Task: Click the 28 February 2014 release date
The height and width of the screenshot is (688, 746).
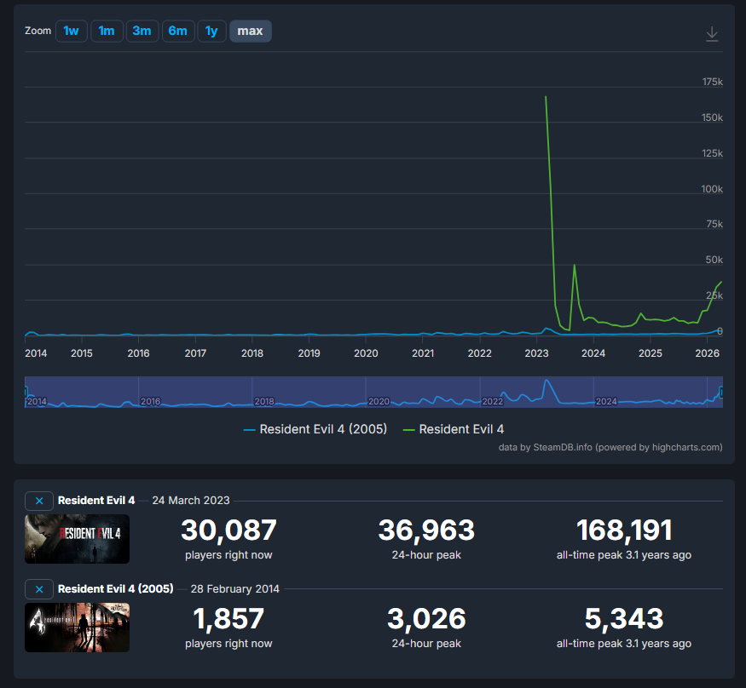Action: 235,588
